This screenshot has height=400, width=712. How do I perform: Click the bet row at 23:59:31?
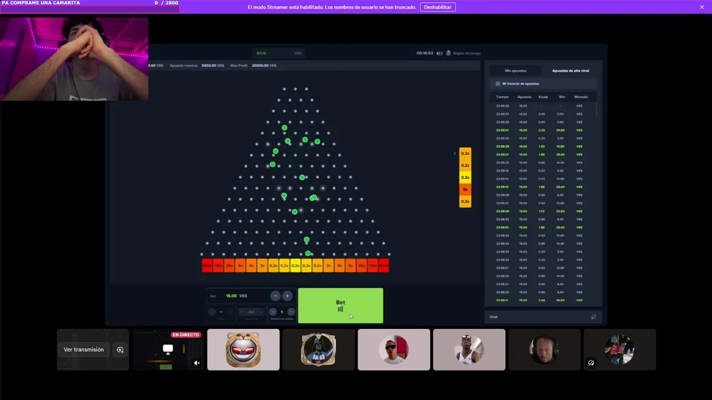click(x=542, y=130)
